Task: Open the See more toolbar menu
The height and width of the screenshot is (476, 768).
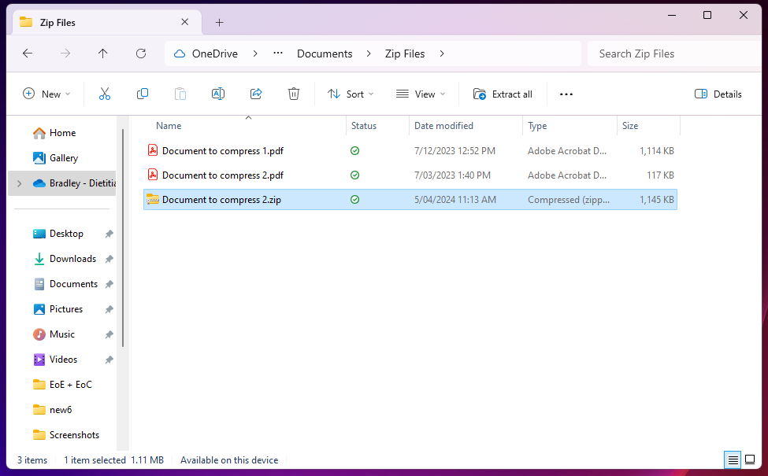Action: coord(566,94)
